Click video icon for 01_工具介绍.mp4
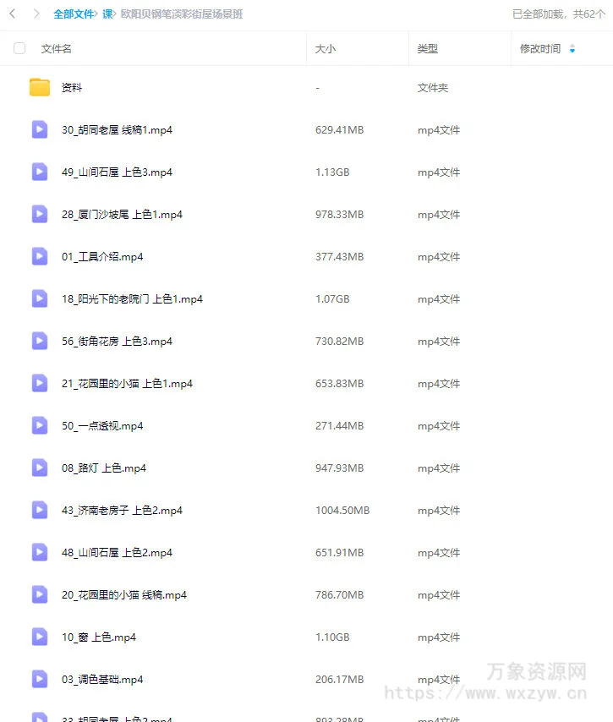Viewport: 613px width, 722px height. (40, 256)
